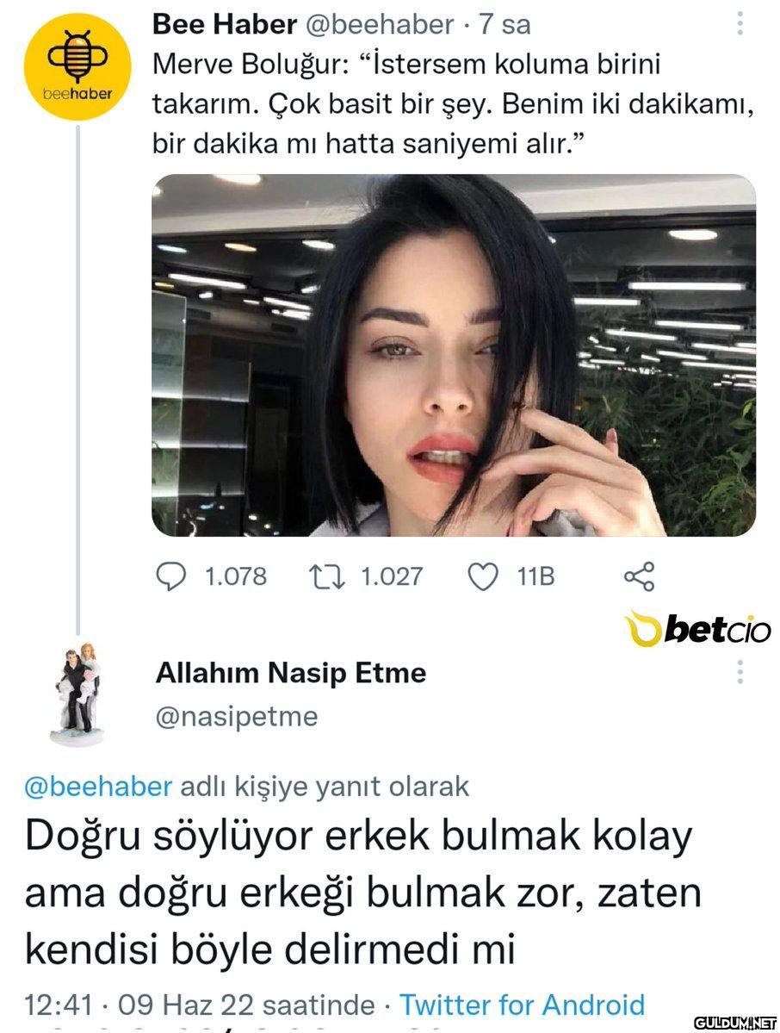Tap the share icon under the photo
The width and height of the screenshot is (780, 1033).
[x=639, y=576]
